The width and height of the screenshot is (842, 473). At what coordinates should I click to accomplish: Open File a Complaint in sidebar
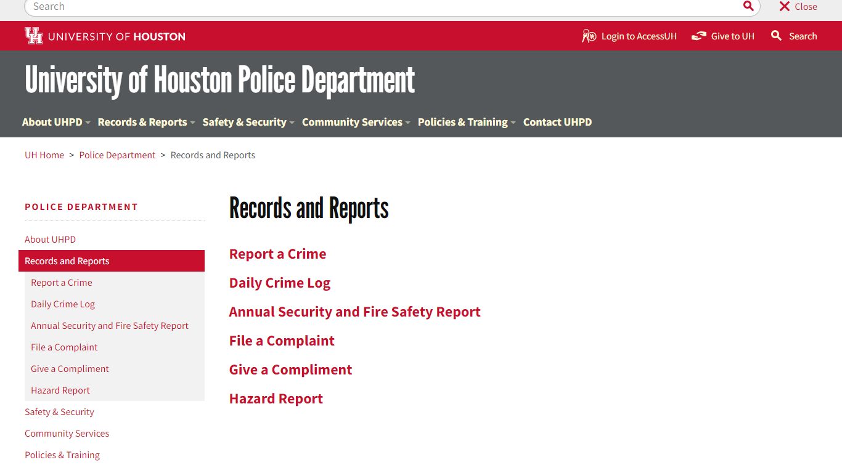[x=64, y=347]
